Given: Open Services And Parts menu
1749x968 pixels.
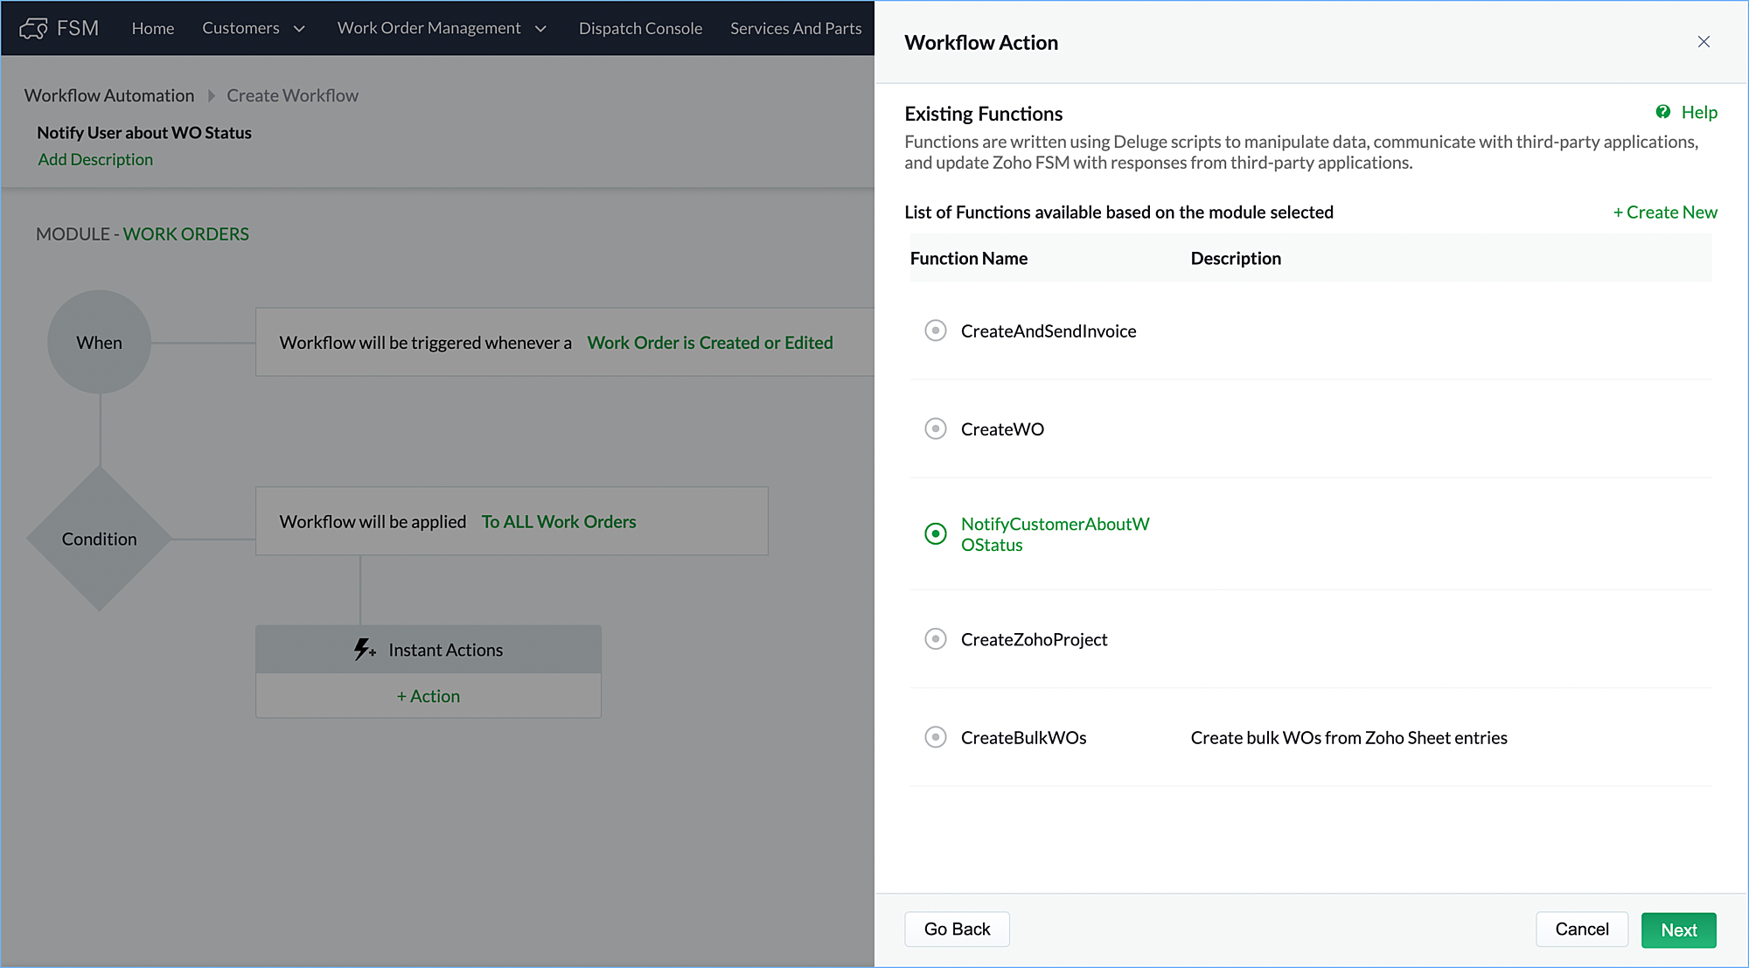Looking at the screenshot, I should (795, 28).
